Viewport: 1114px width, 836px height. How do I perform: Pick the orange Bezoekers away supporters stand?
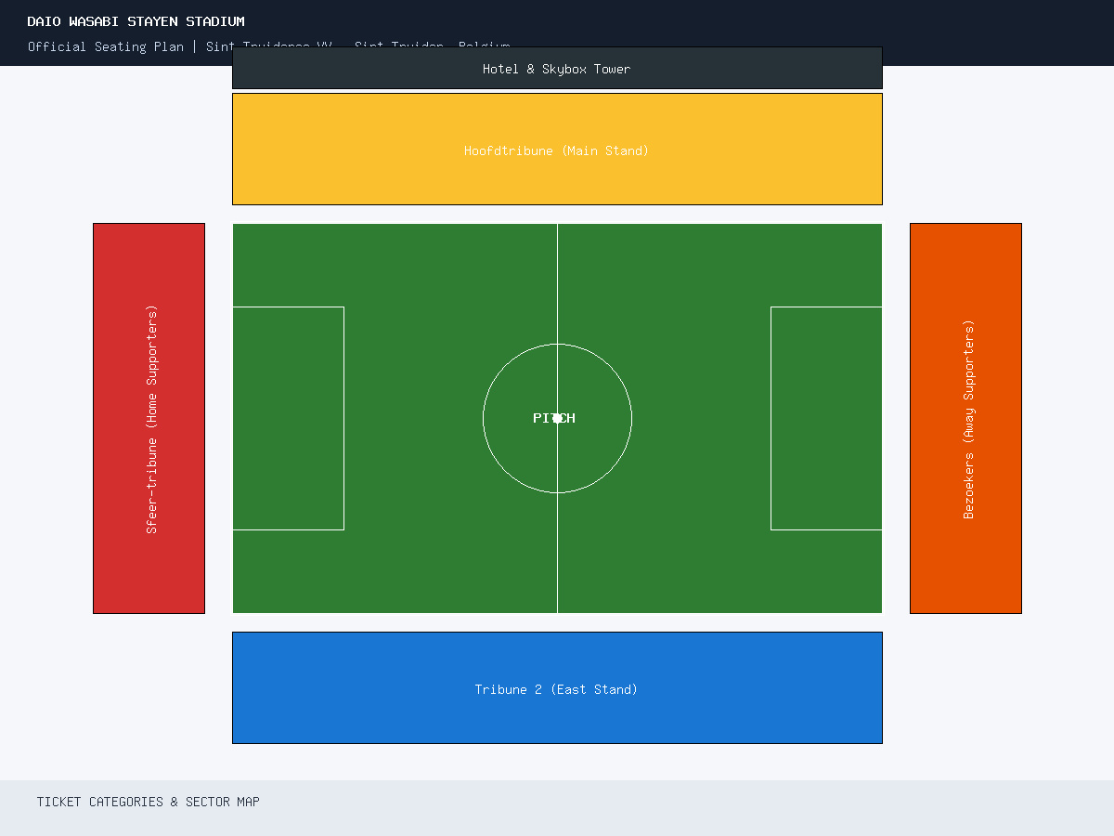(965, 418)
